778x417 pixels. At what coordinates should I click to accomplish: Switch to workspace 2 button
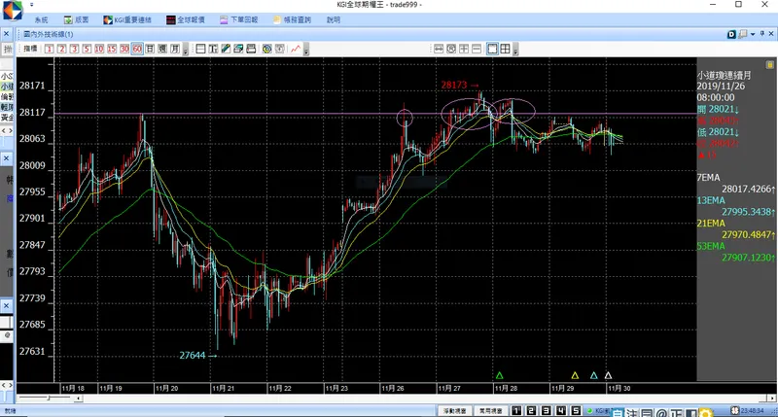point(531,410)
